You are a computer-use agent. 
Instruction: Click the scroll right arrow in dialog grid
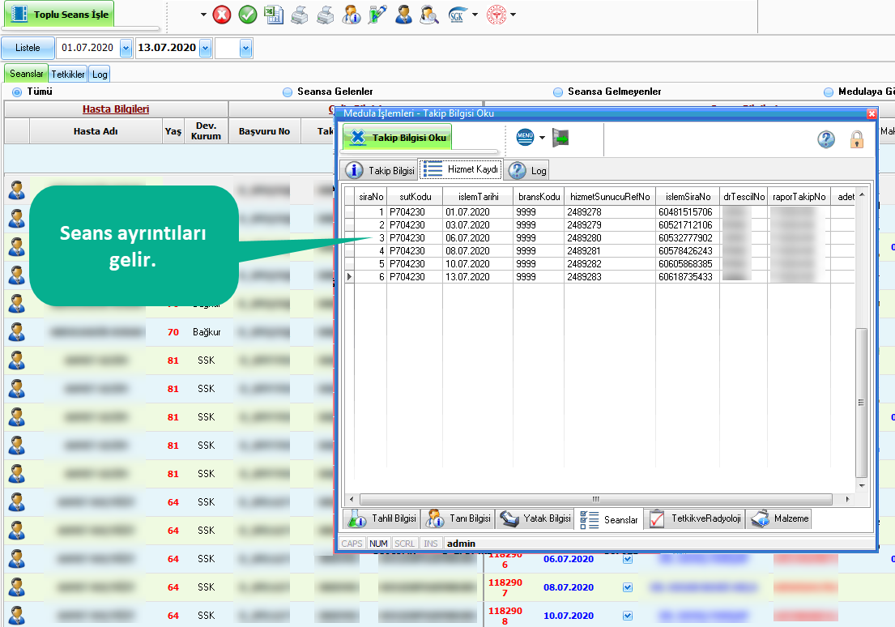848,499
